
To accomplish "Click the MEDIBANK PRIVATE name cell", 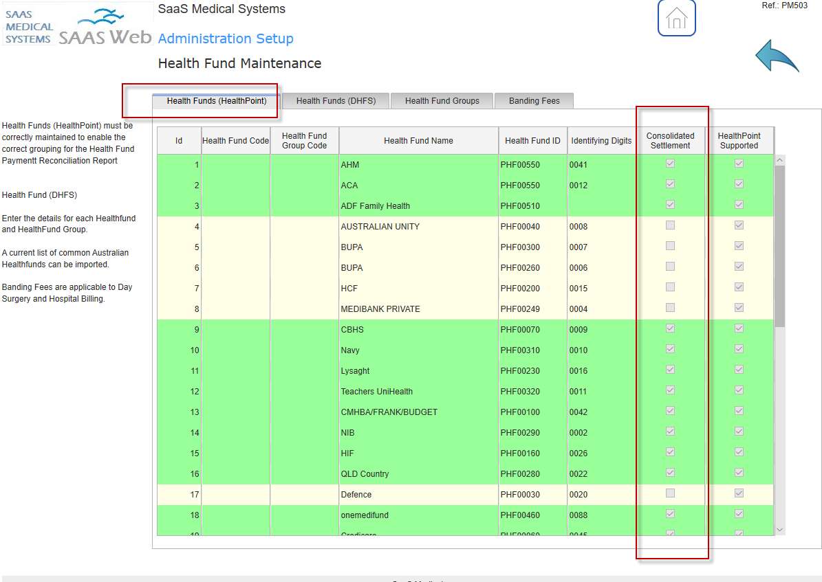I will tap(418, 309).
